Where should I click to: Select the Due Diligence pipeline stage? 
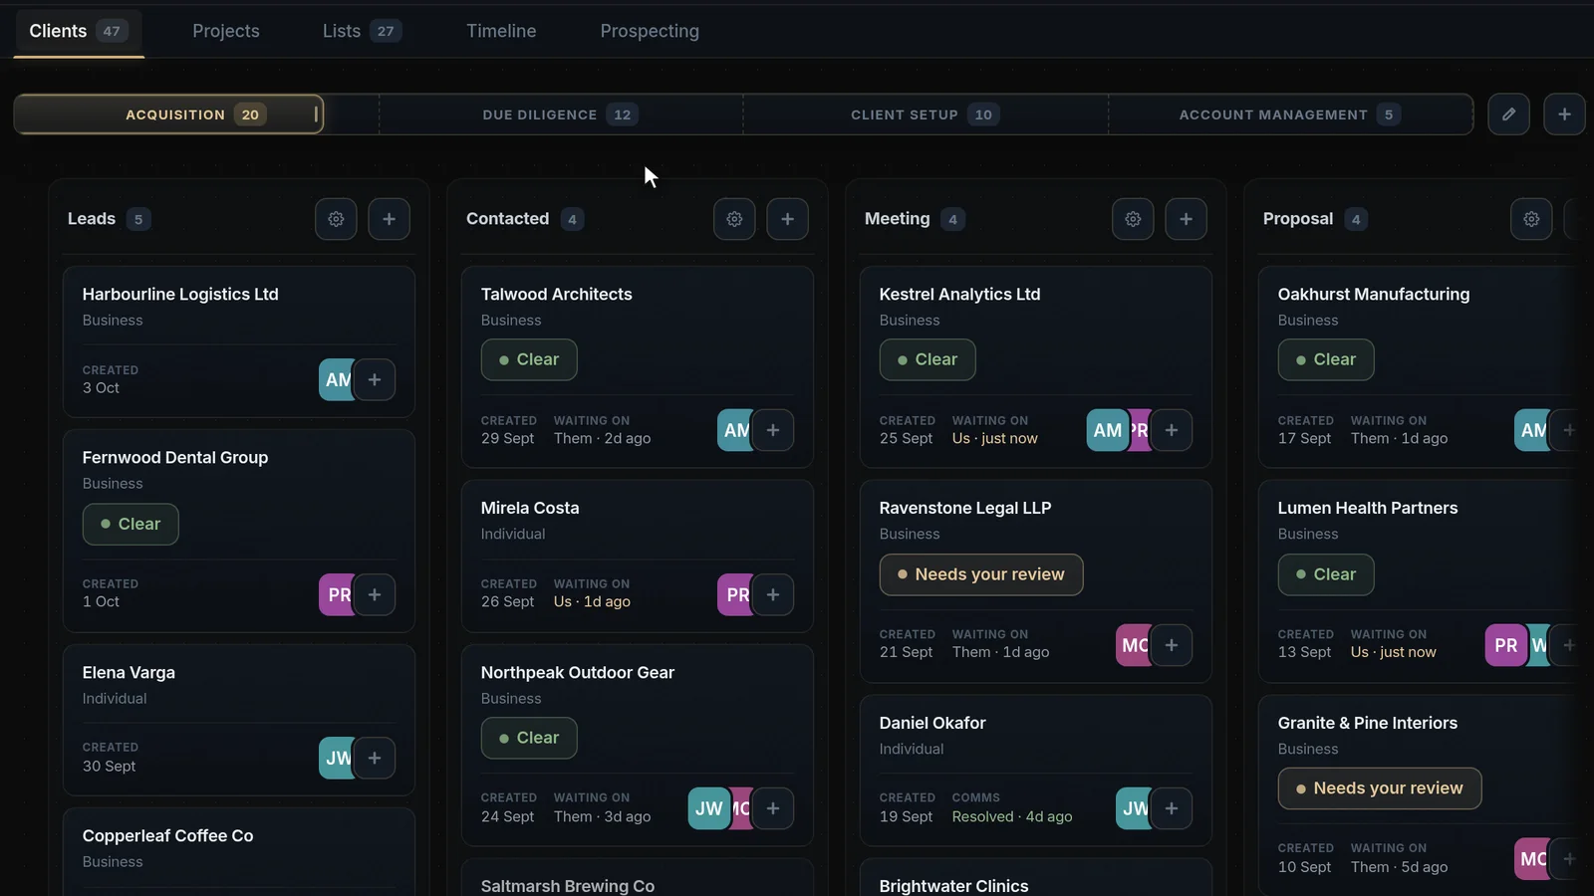coord(561,114)
